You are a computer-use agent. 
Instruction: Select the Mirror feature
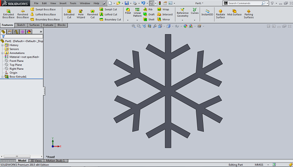[164, 19]
